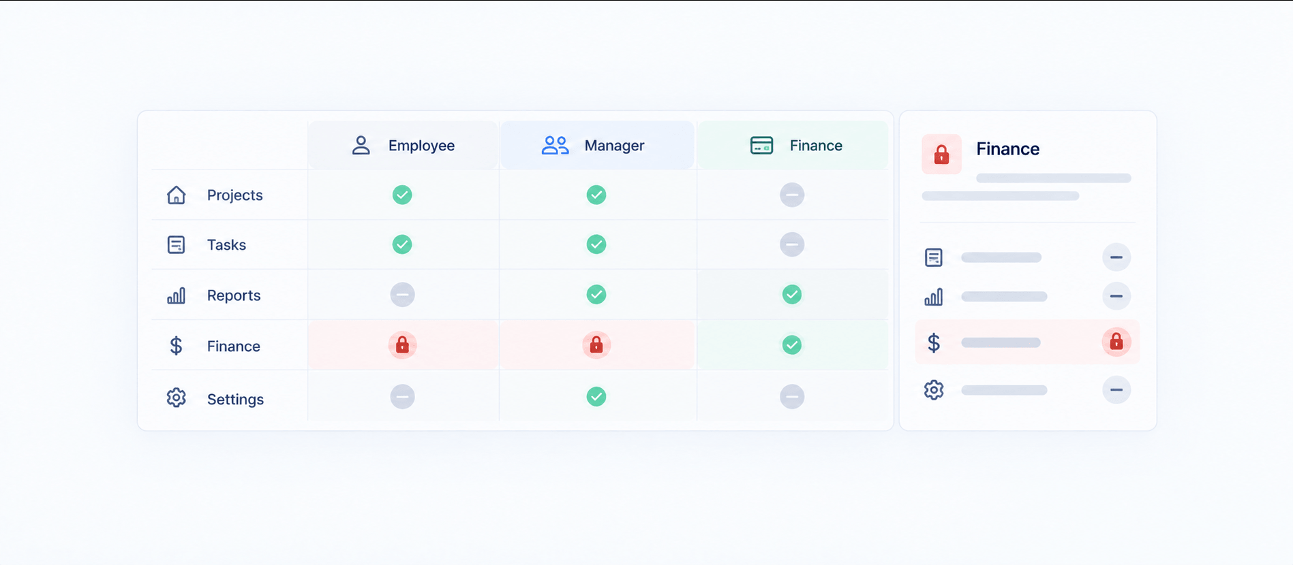Toggle Employee access to Settings
Viewport: 1293px width, 565px height.
(x=402, y=397)
